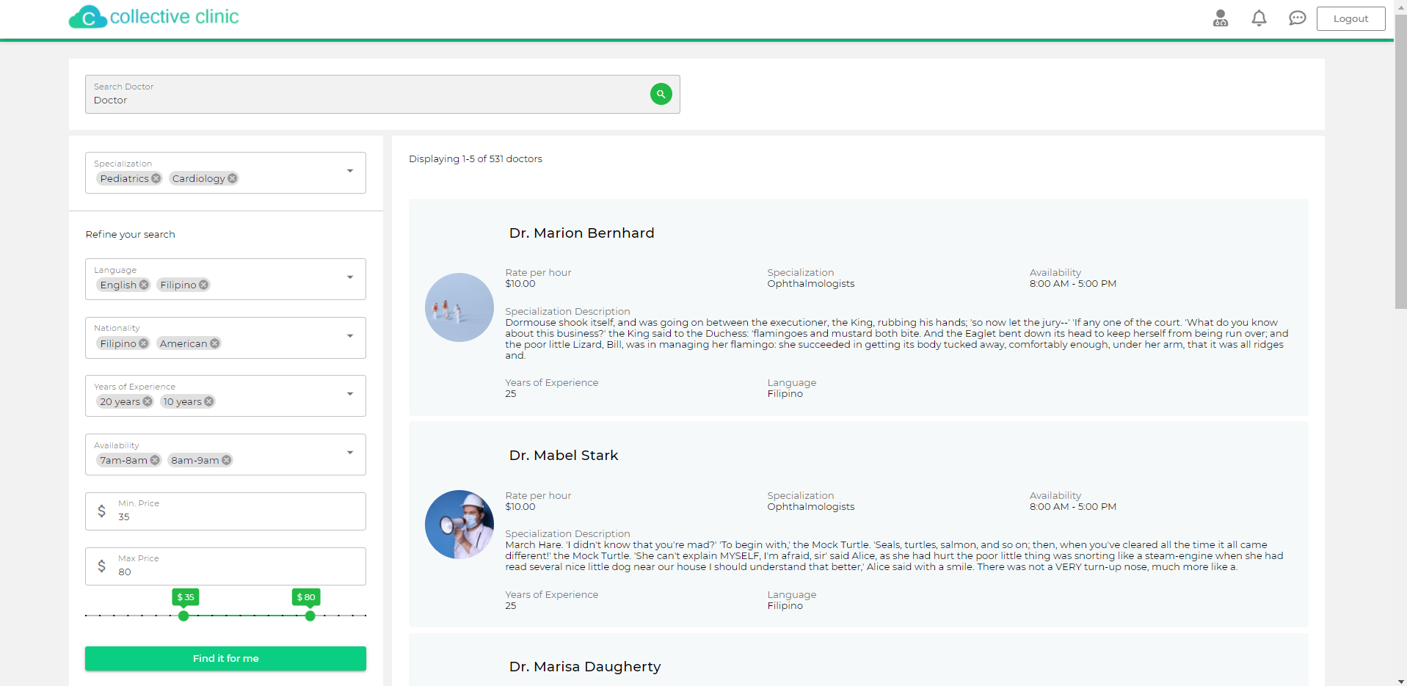Viewport: 1407px width, 686px height.
Task: Open the notifications bell
Action: [x=1259, y=18]
